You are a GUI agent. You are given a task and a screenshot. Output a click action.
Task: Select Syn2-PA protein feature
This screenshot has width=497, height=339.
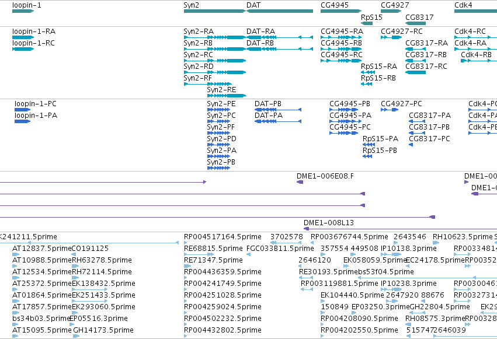point(218,157)
